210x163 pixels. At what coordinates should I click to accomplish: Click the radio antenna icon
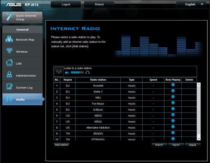(59, 72)
